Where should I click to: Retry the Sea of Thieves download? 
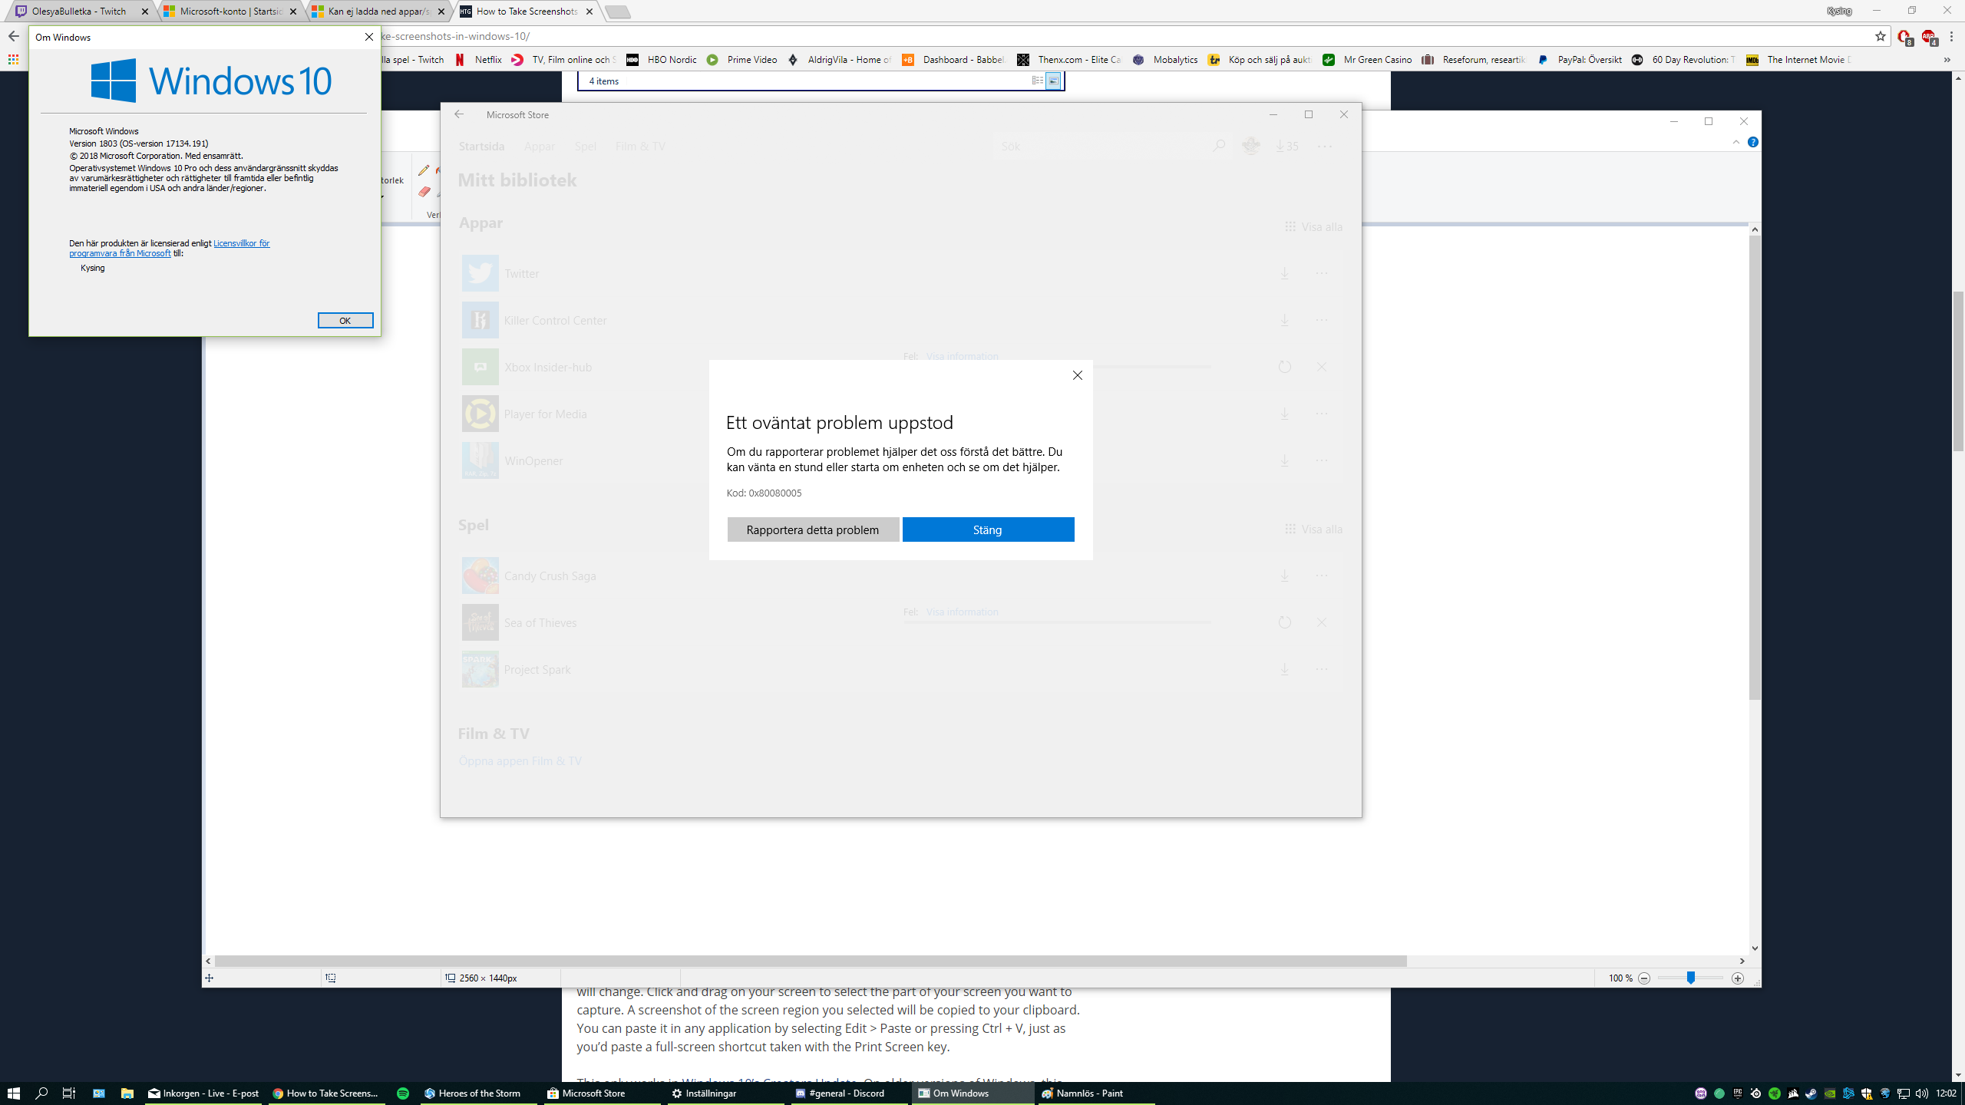(x=1284, y=622)
